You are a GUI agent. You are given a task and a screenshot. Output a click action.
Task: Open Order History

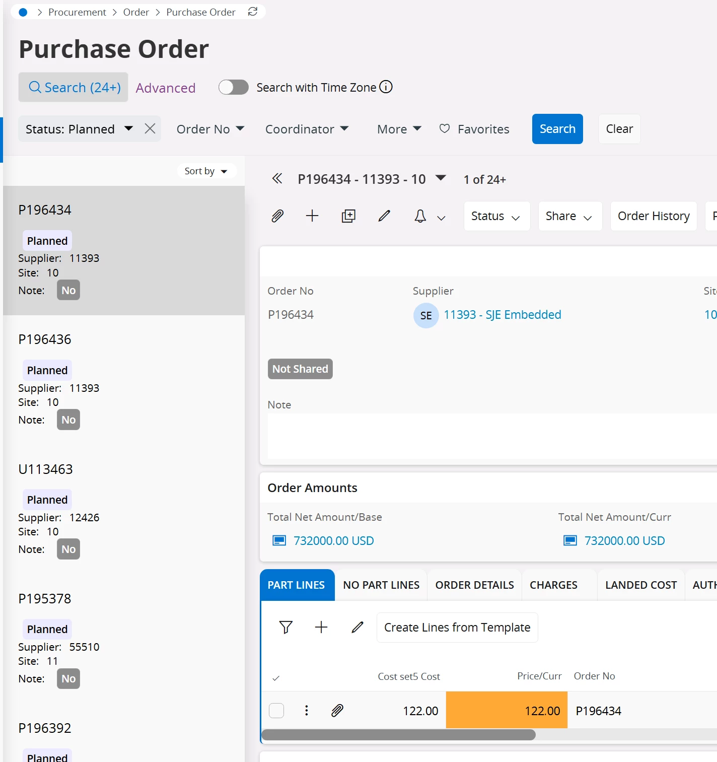point(654,216)
